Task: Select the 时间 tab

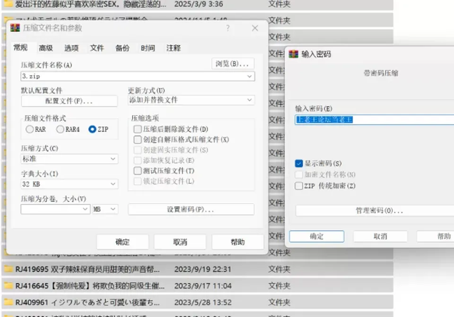Action: pyautogui.click(x=148, y=48)
